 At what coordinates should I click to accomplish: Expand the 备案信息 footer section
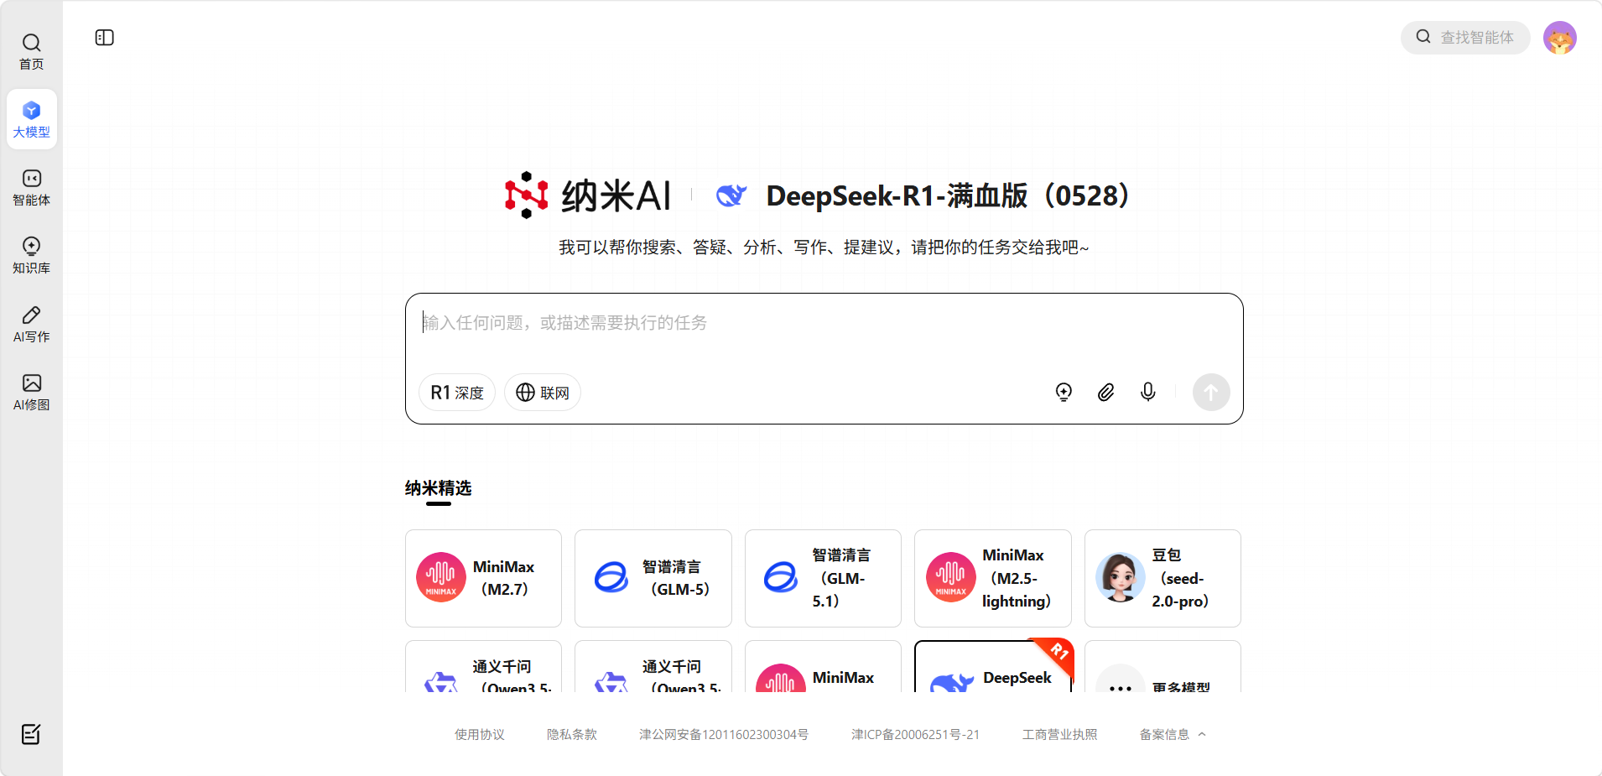[x=1173, y=734]
